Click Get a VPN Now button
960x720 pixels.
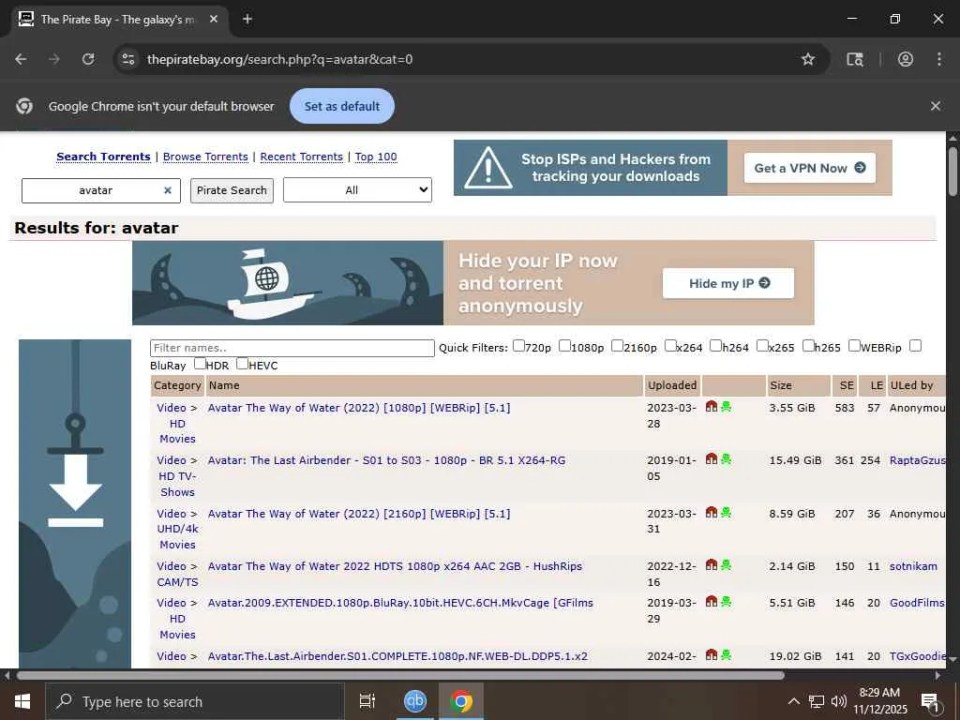pos(809,168)
